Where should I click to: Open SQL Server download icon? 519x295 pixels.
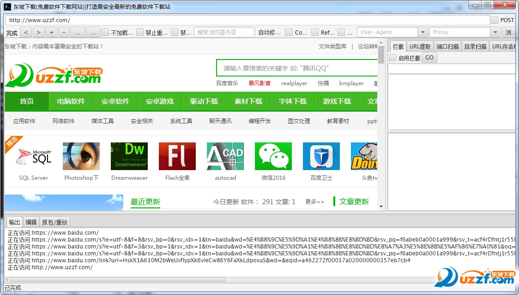pos(33,156)
